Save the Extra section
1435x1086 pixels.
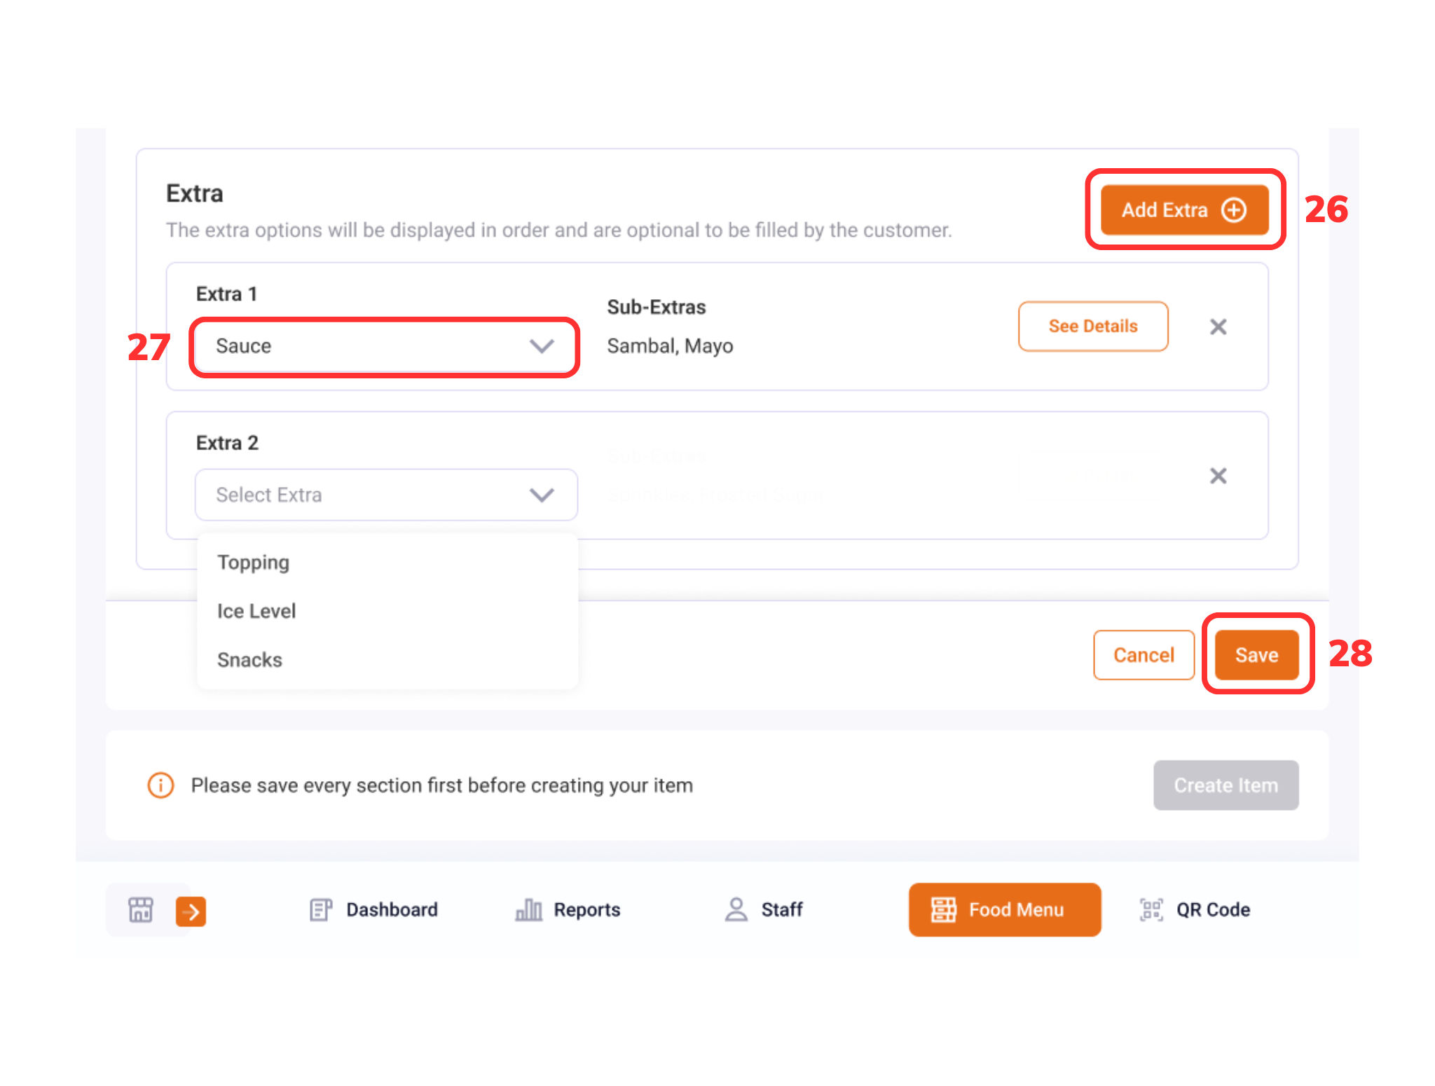(1256, 654)
